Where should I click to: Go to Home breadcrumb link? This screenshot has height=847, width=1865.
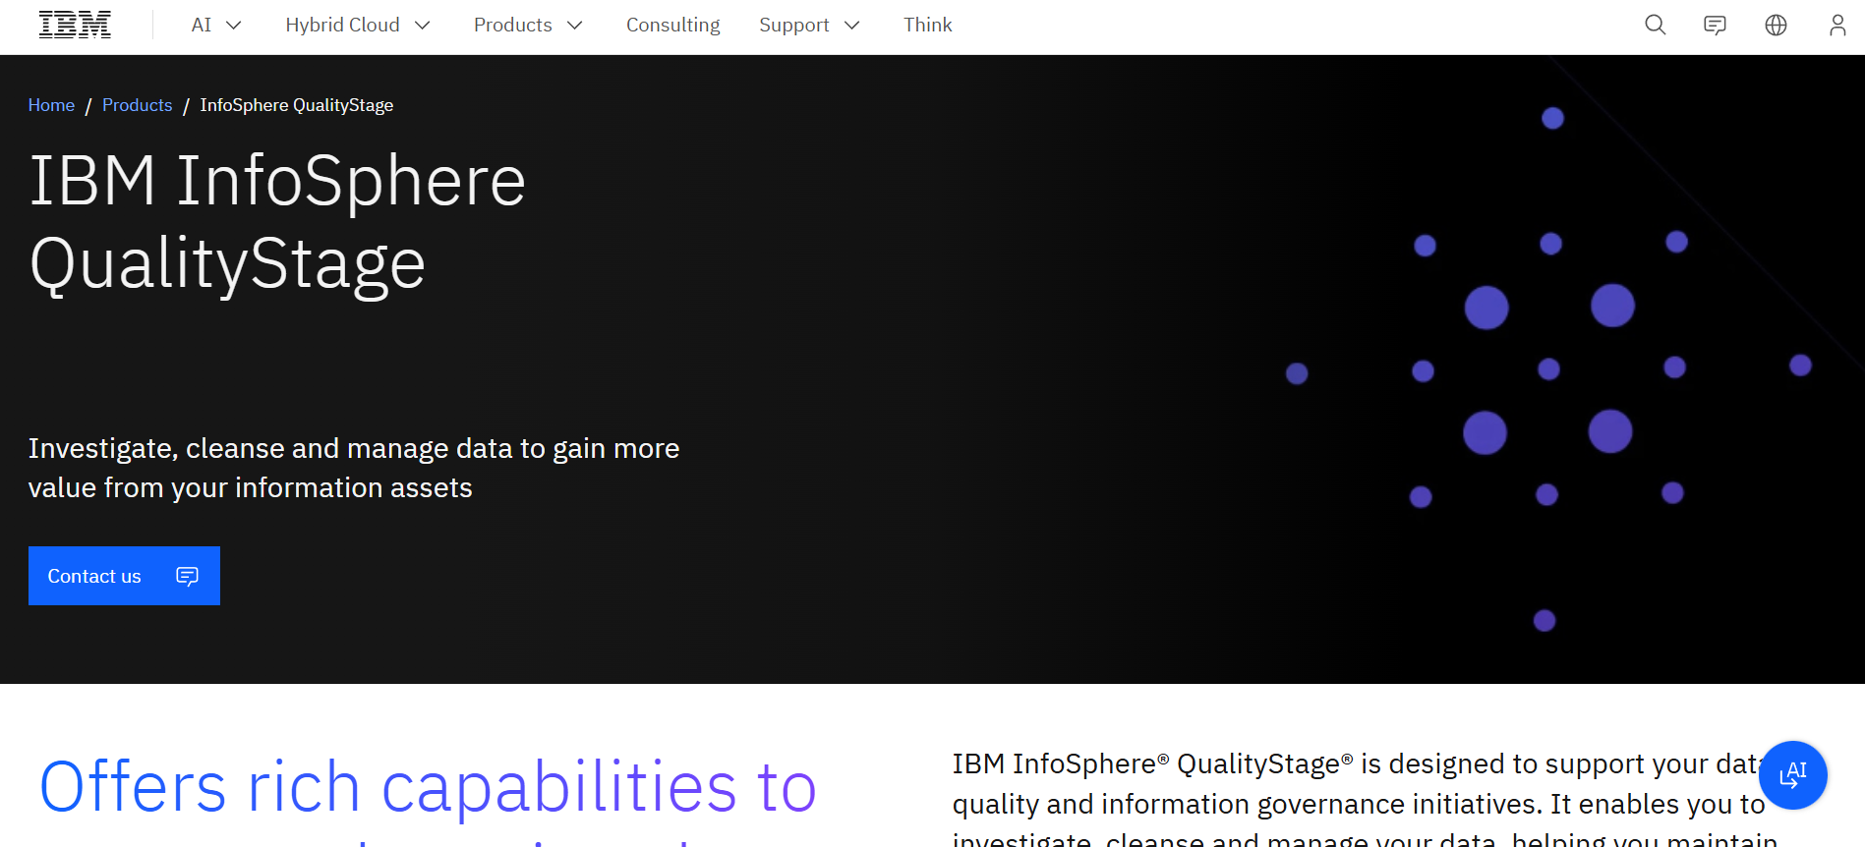tap(51, 105)
